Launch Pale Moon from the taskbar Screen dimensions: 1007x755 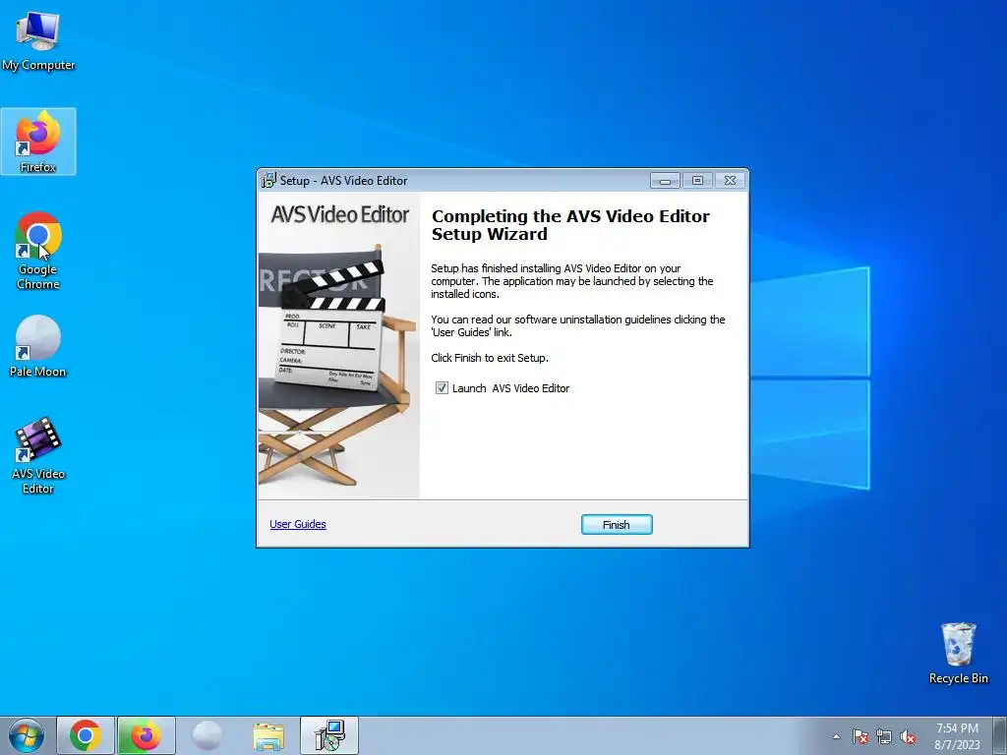[207, 735]
